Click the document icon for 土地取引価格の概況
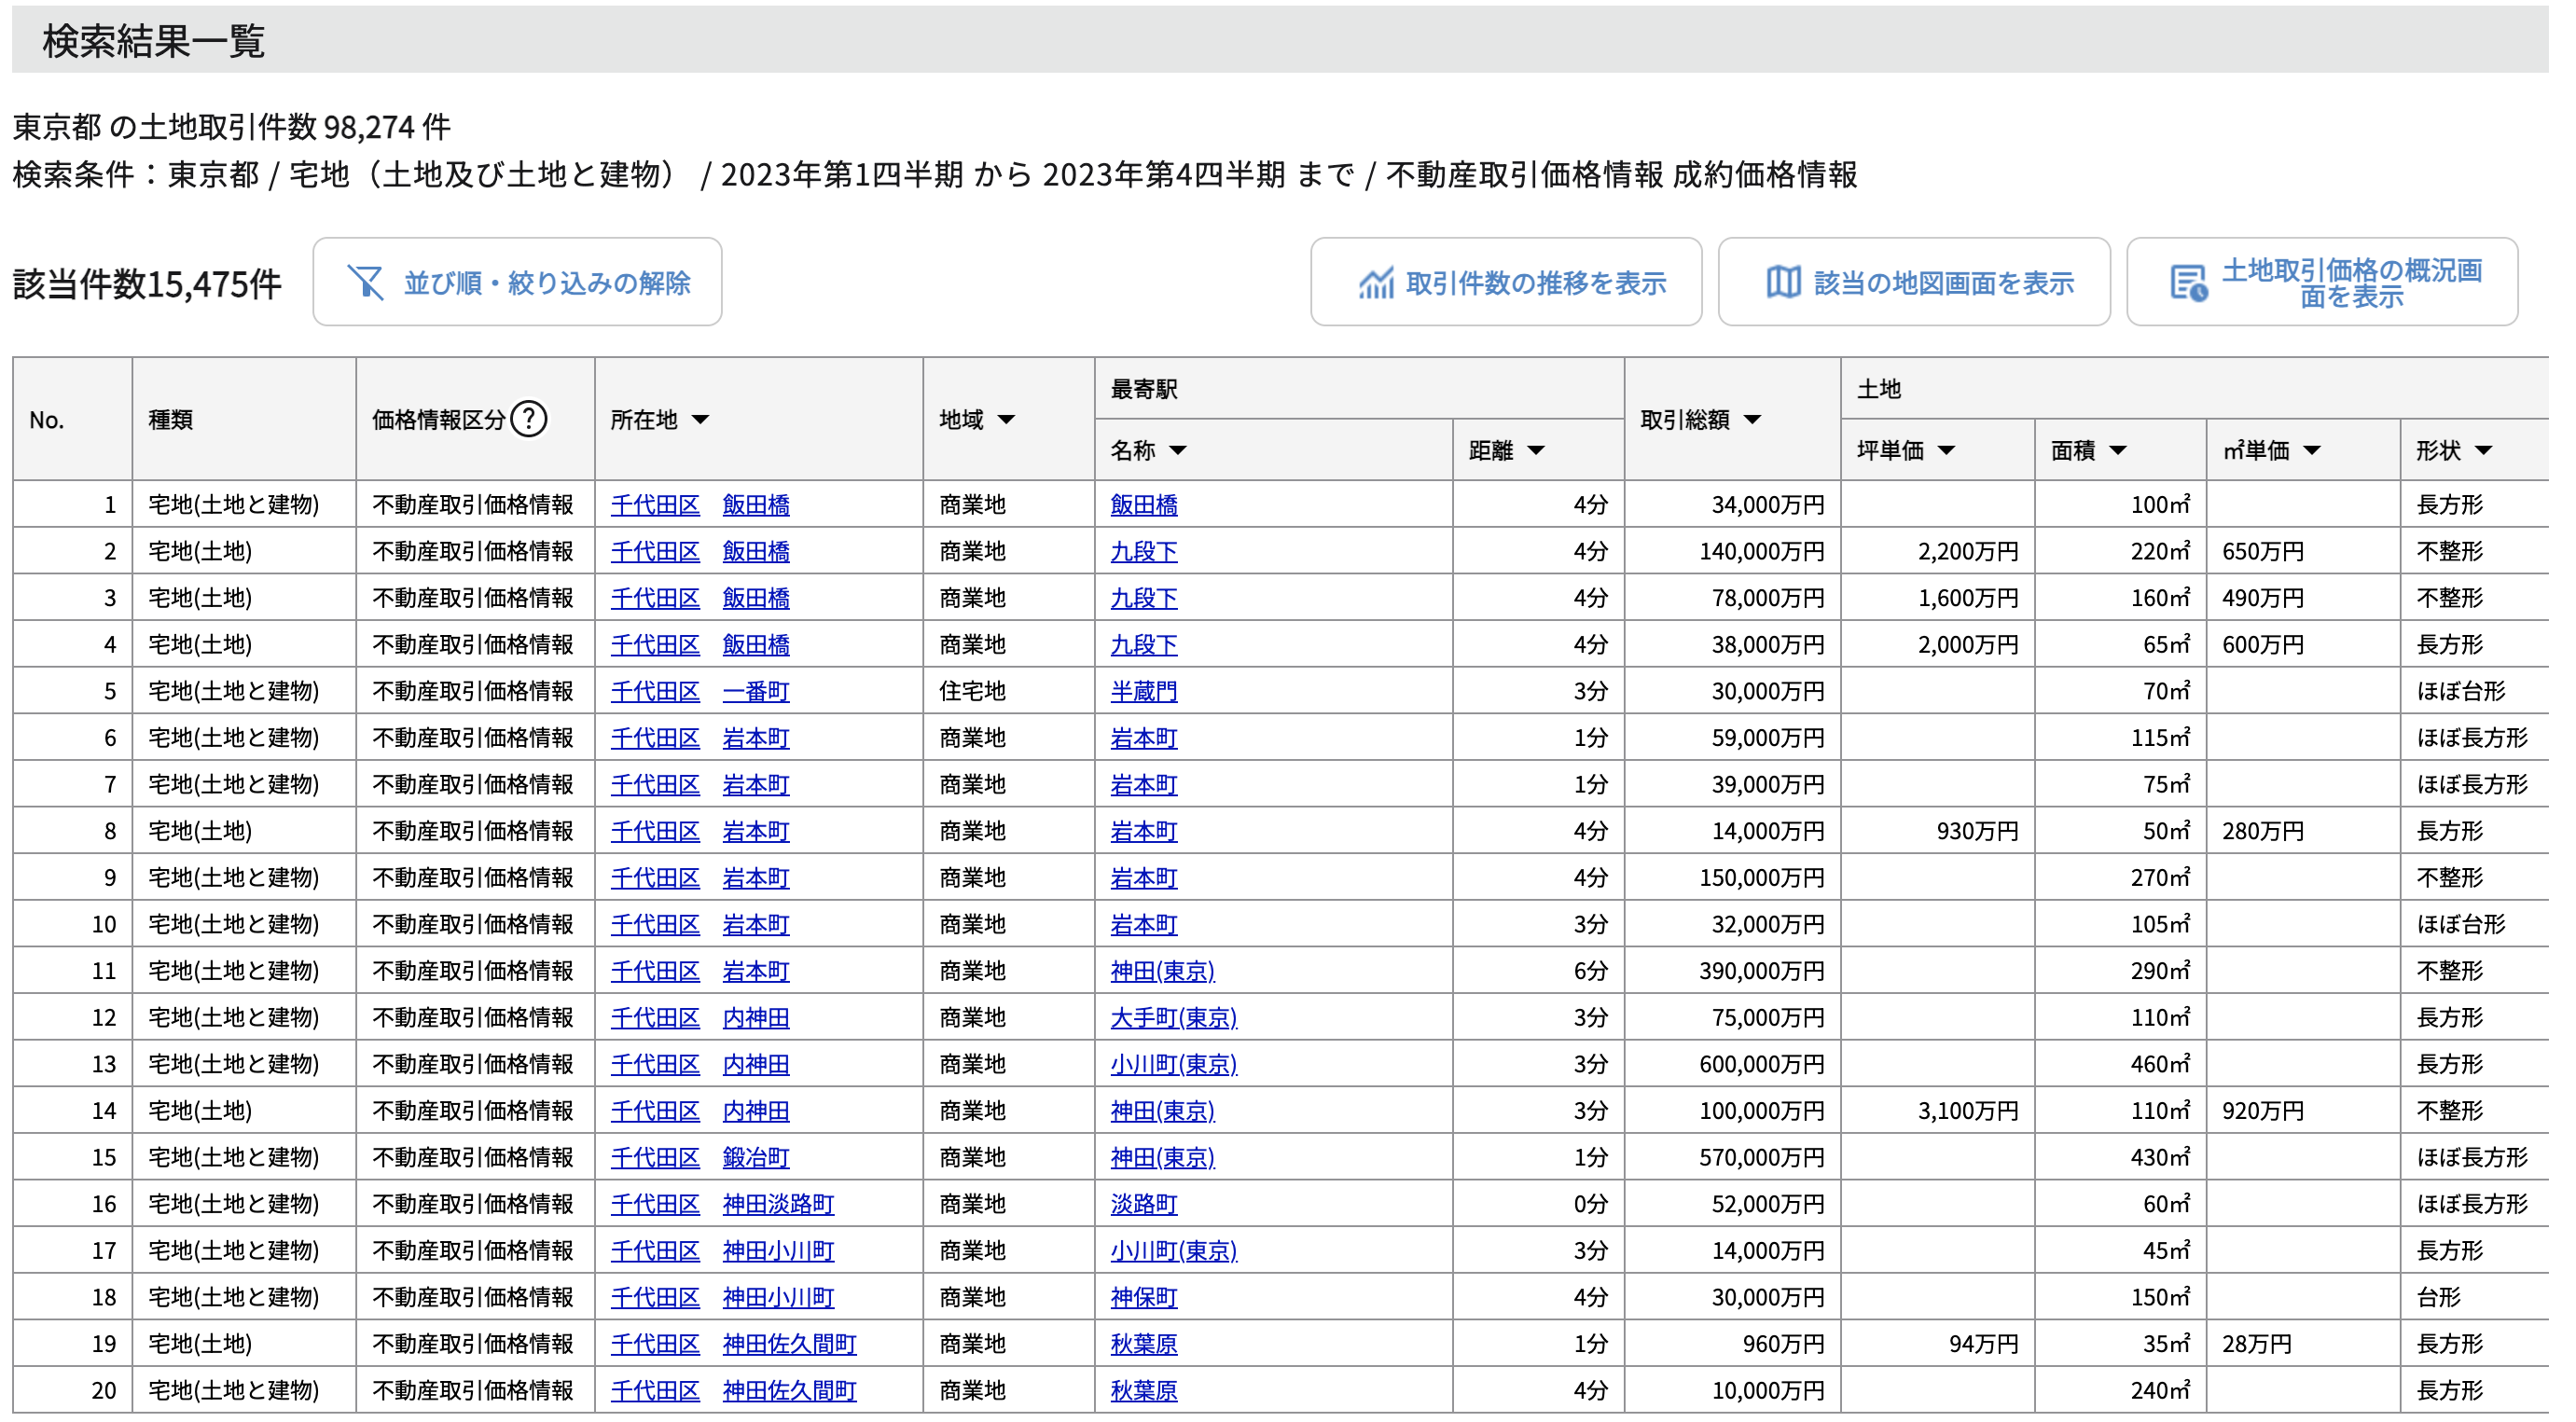 pos(2189,283)
